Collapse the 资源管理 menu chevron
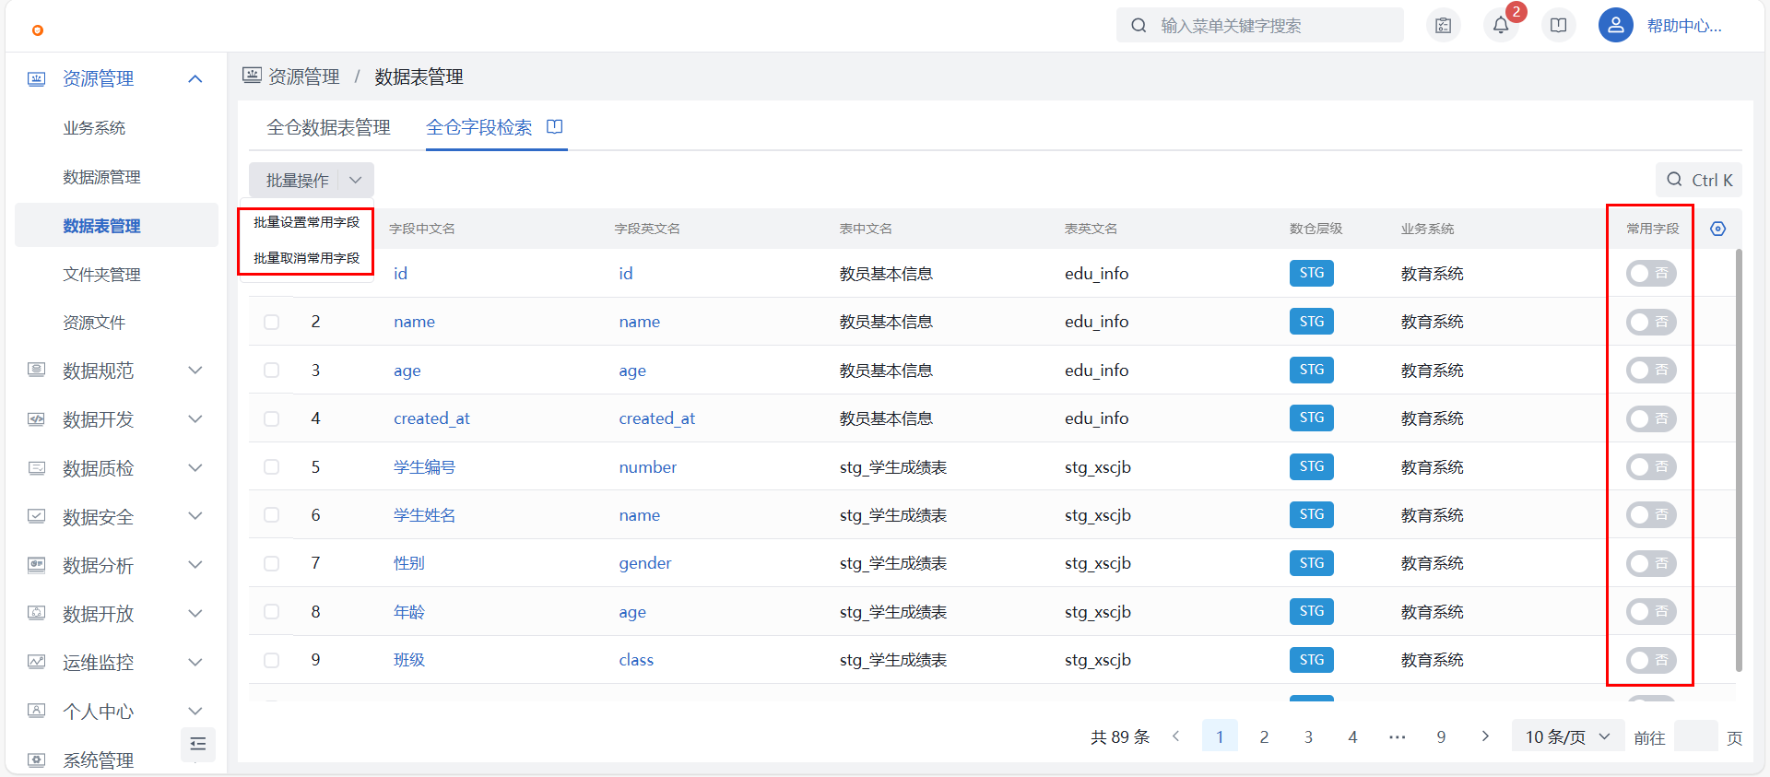 [x=195, y=79]
